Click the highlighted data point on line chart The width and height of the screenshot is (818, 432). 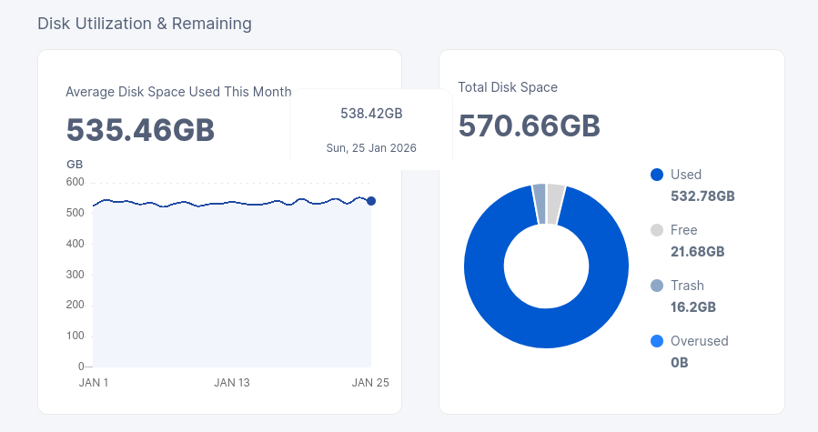click(371, 201)
